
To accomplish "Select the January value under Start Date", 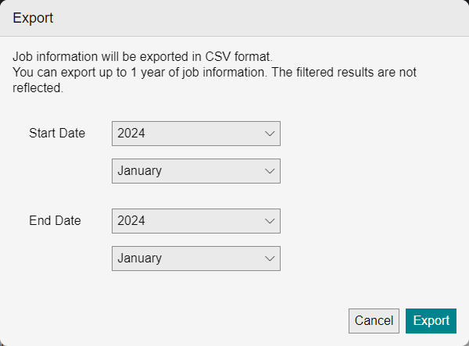I will pos(139,171).
